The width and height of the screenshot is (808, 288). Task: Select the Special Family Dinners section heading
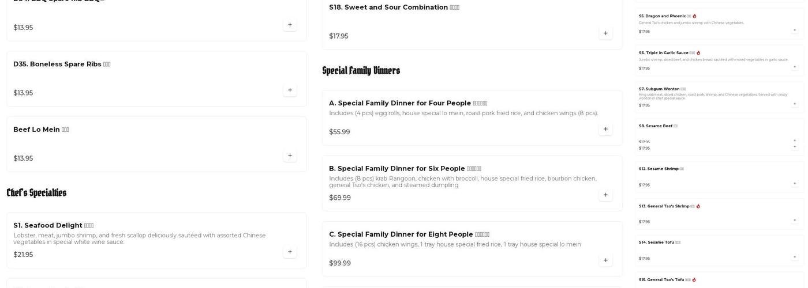point(361,71)
